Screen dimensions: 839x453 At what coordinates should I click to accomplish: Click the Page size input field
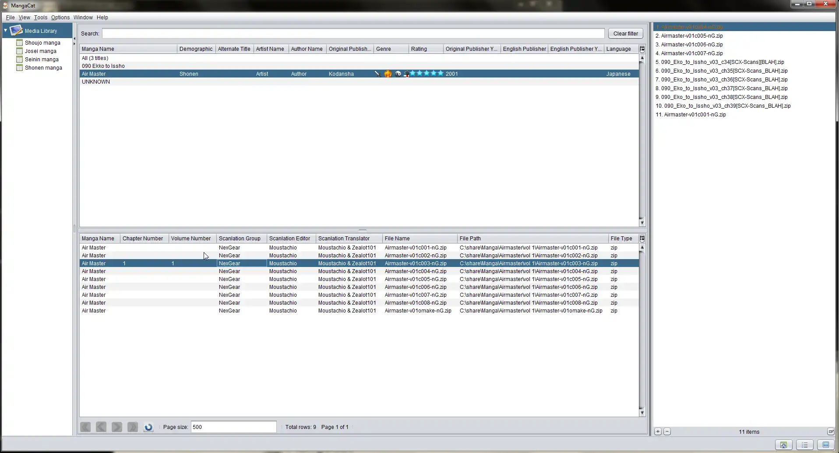233,427
